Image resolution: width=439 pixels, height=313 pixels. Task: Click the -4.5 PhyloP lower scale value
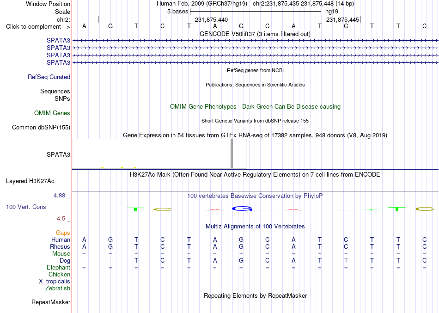click(x=60, y=219)
